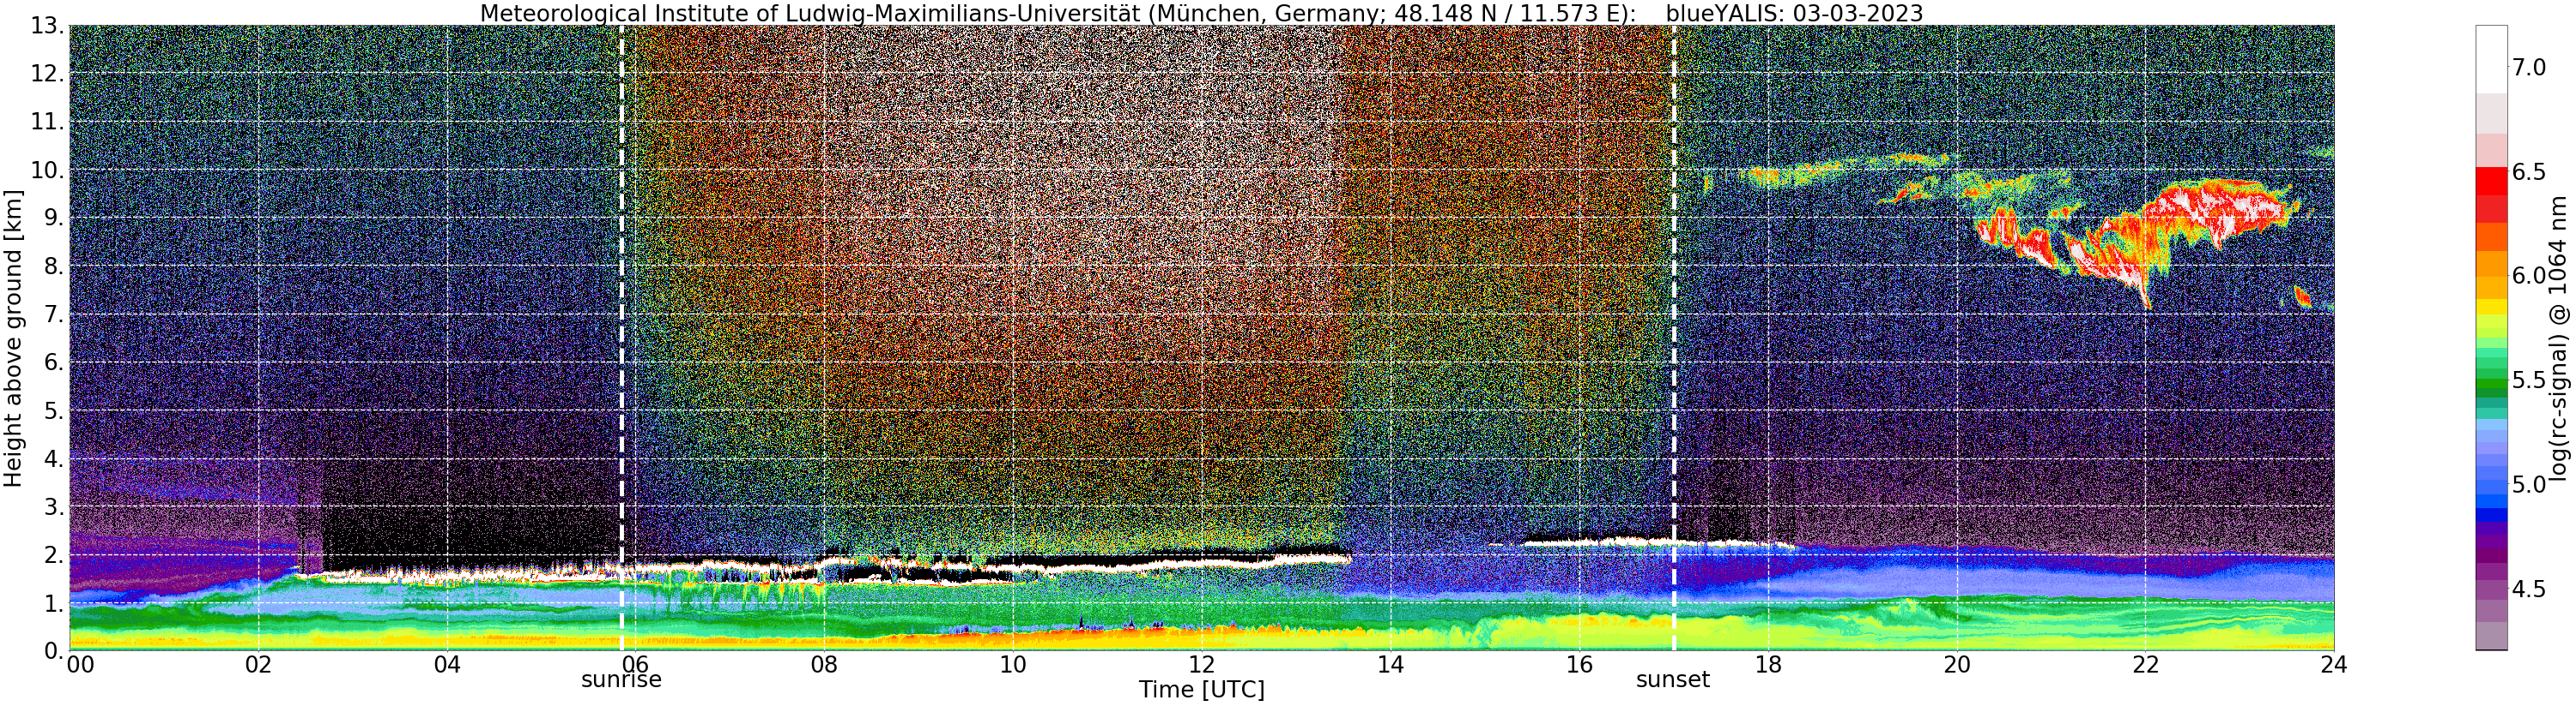The width and height of the screenshot is (2576, 706).
Task: Click the 'sunrise' label below the axis
Action: pyautogui.click(x=621, y=680)
